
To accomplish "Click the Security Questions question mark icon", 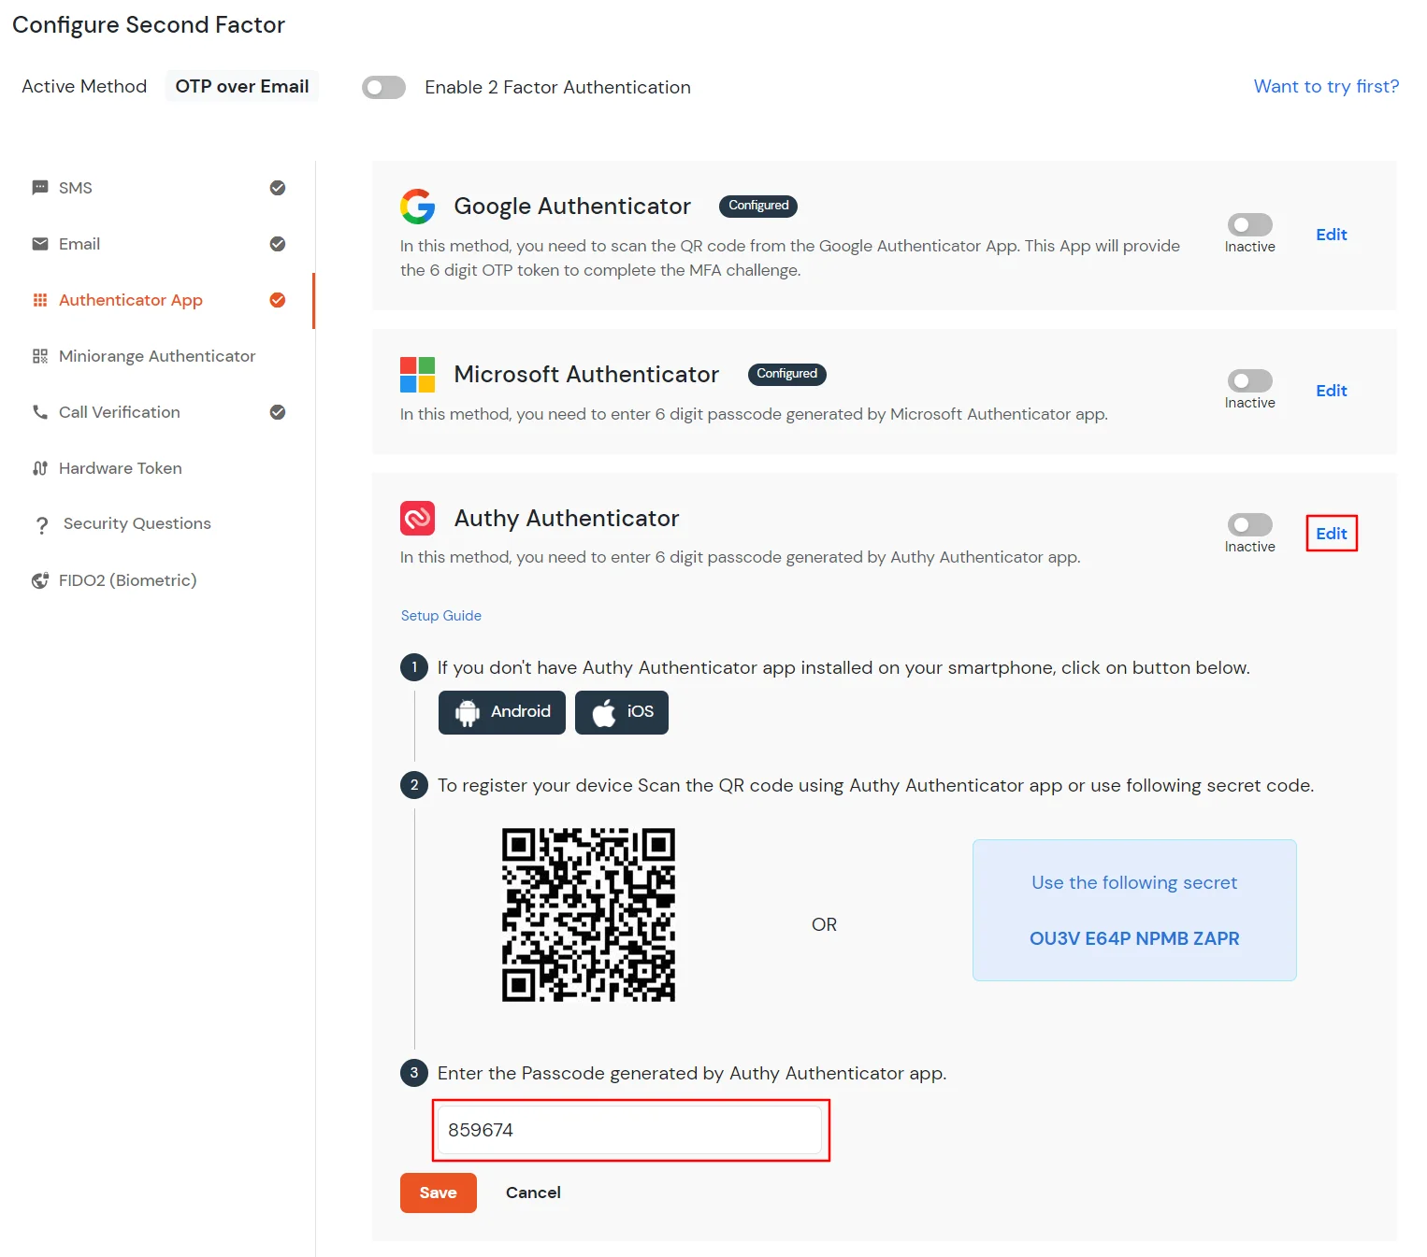I will coord(42,524).
